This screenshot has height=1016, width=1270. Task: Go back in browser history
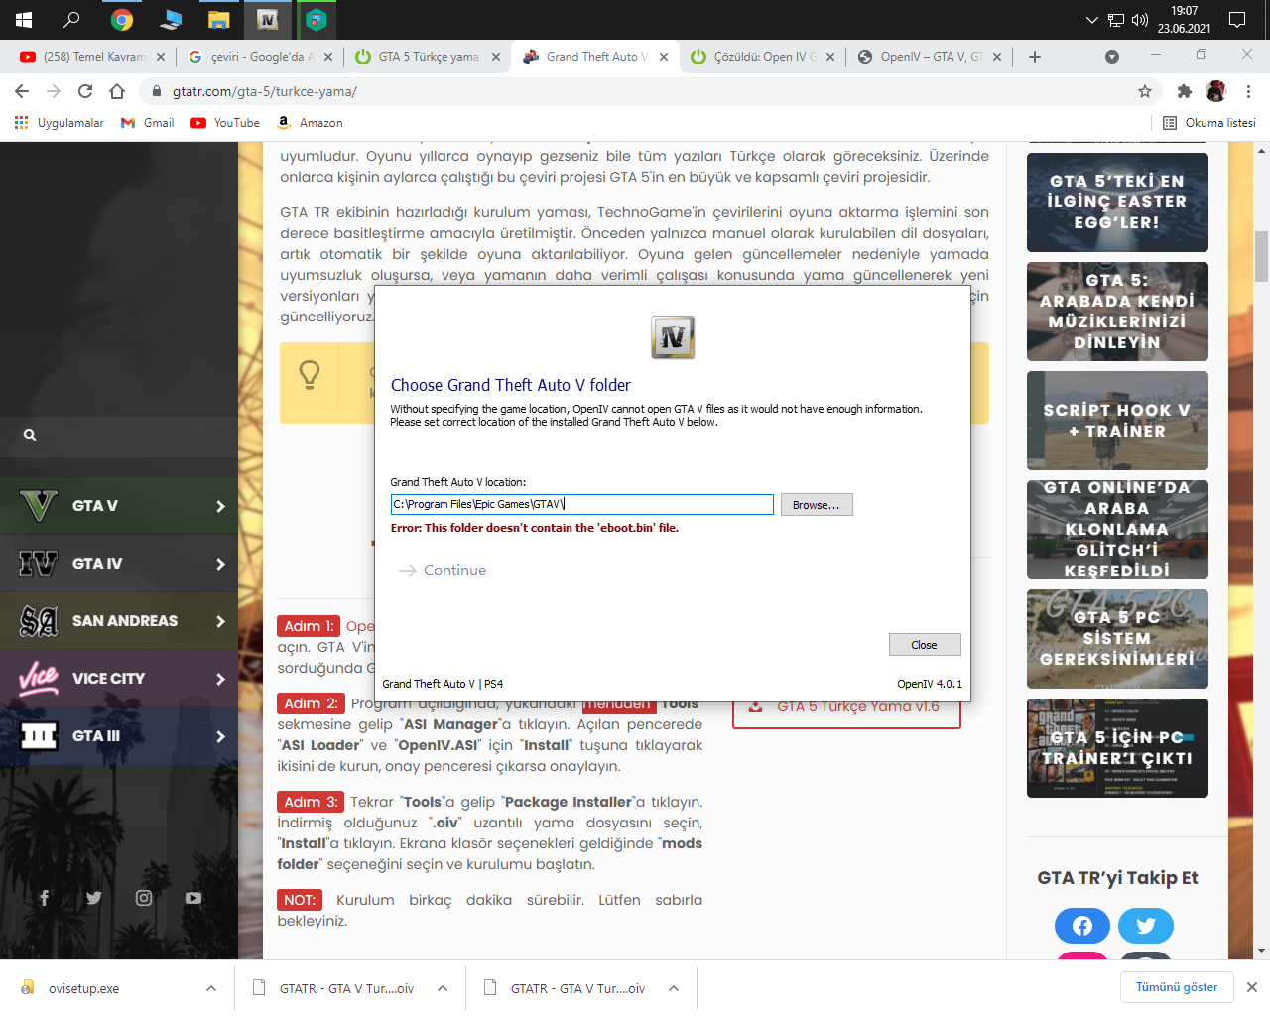[22, 91]
